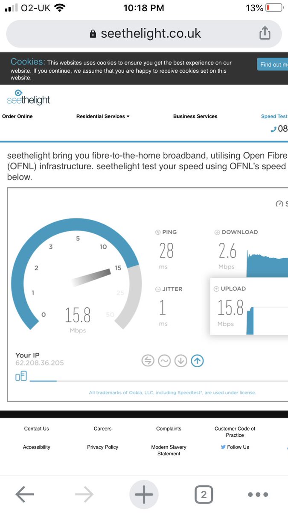Tap the 2.6 Mbps download value
Viewport: 288px width, 513px height.
click(227, 251)
